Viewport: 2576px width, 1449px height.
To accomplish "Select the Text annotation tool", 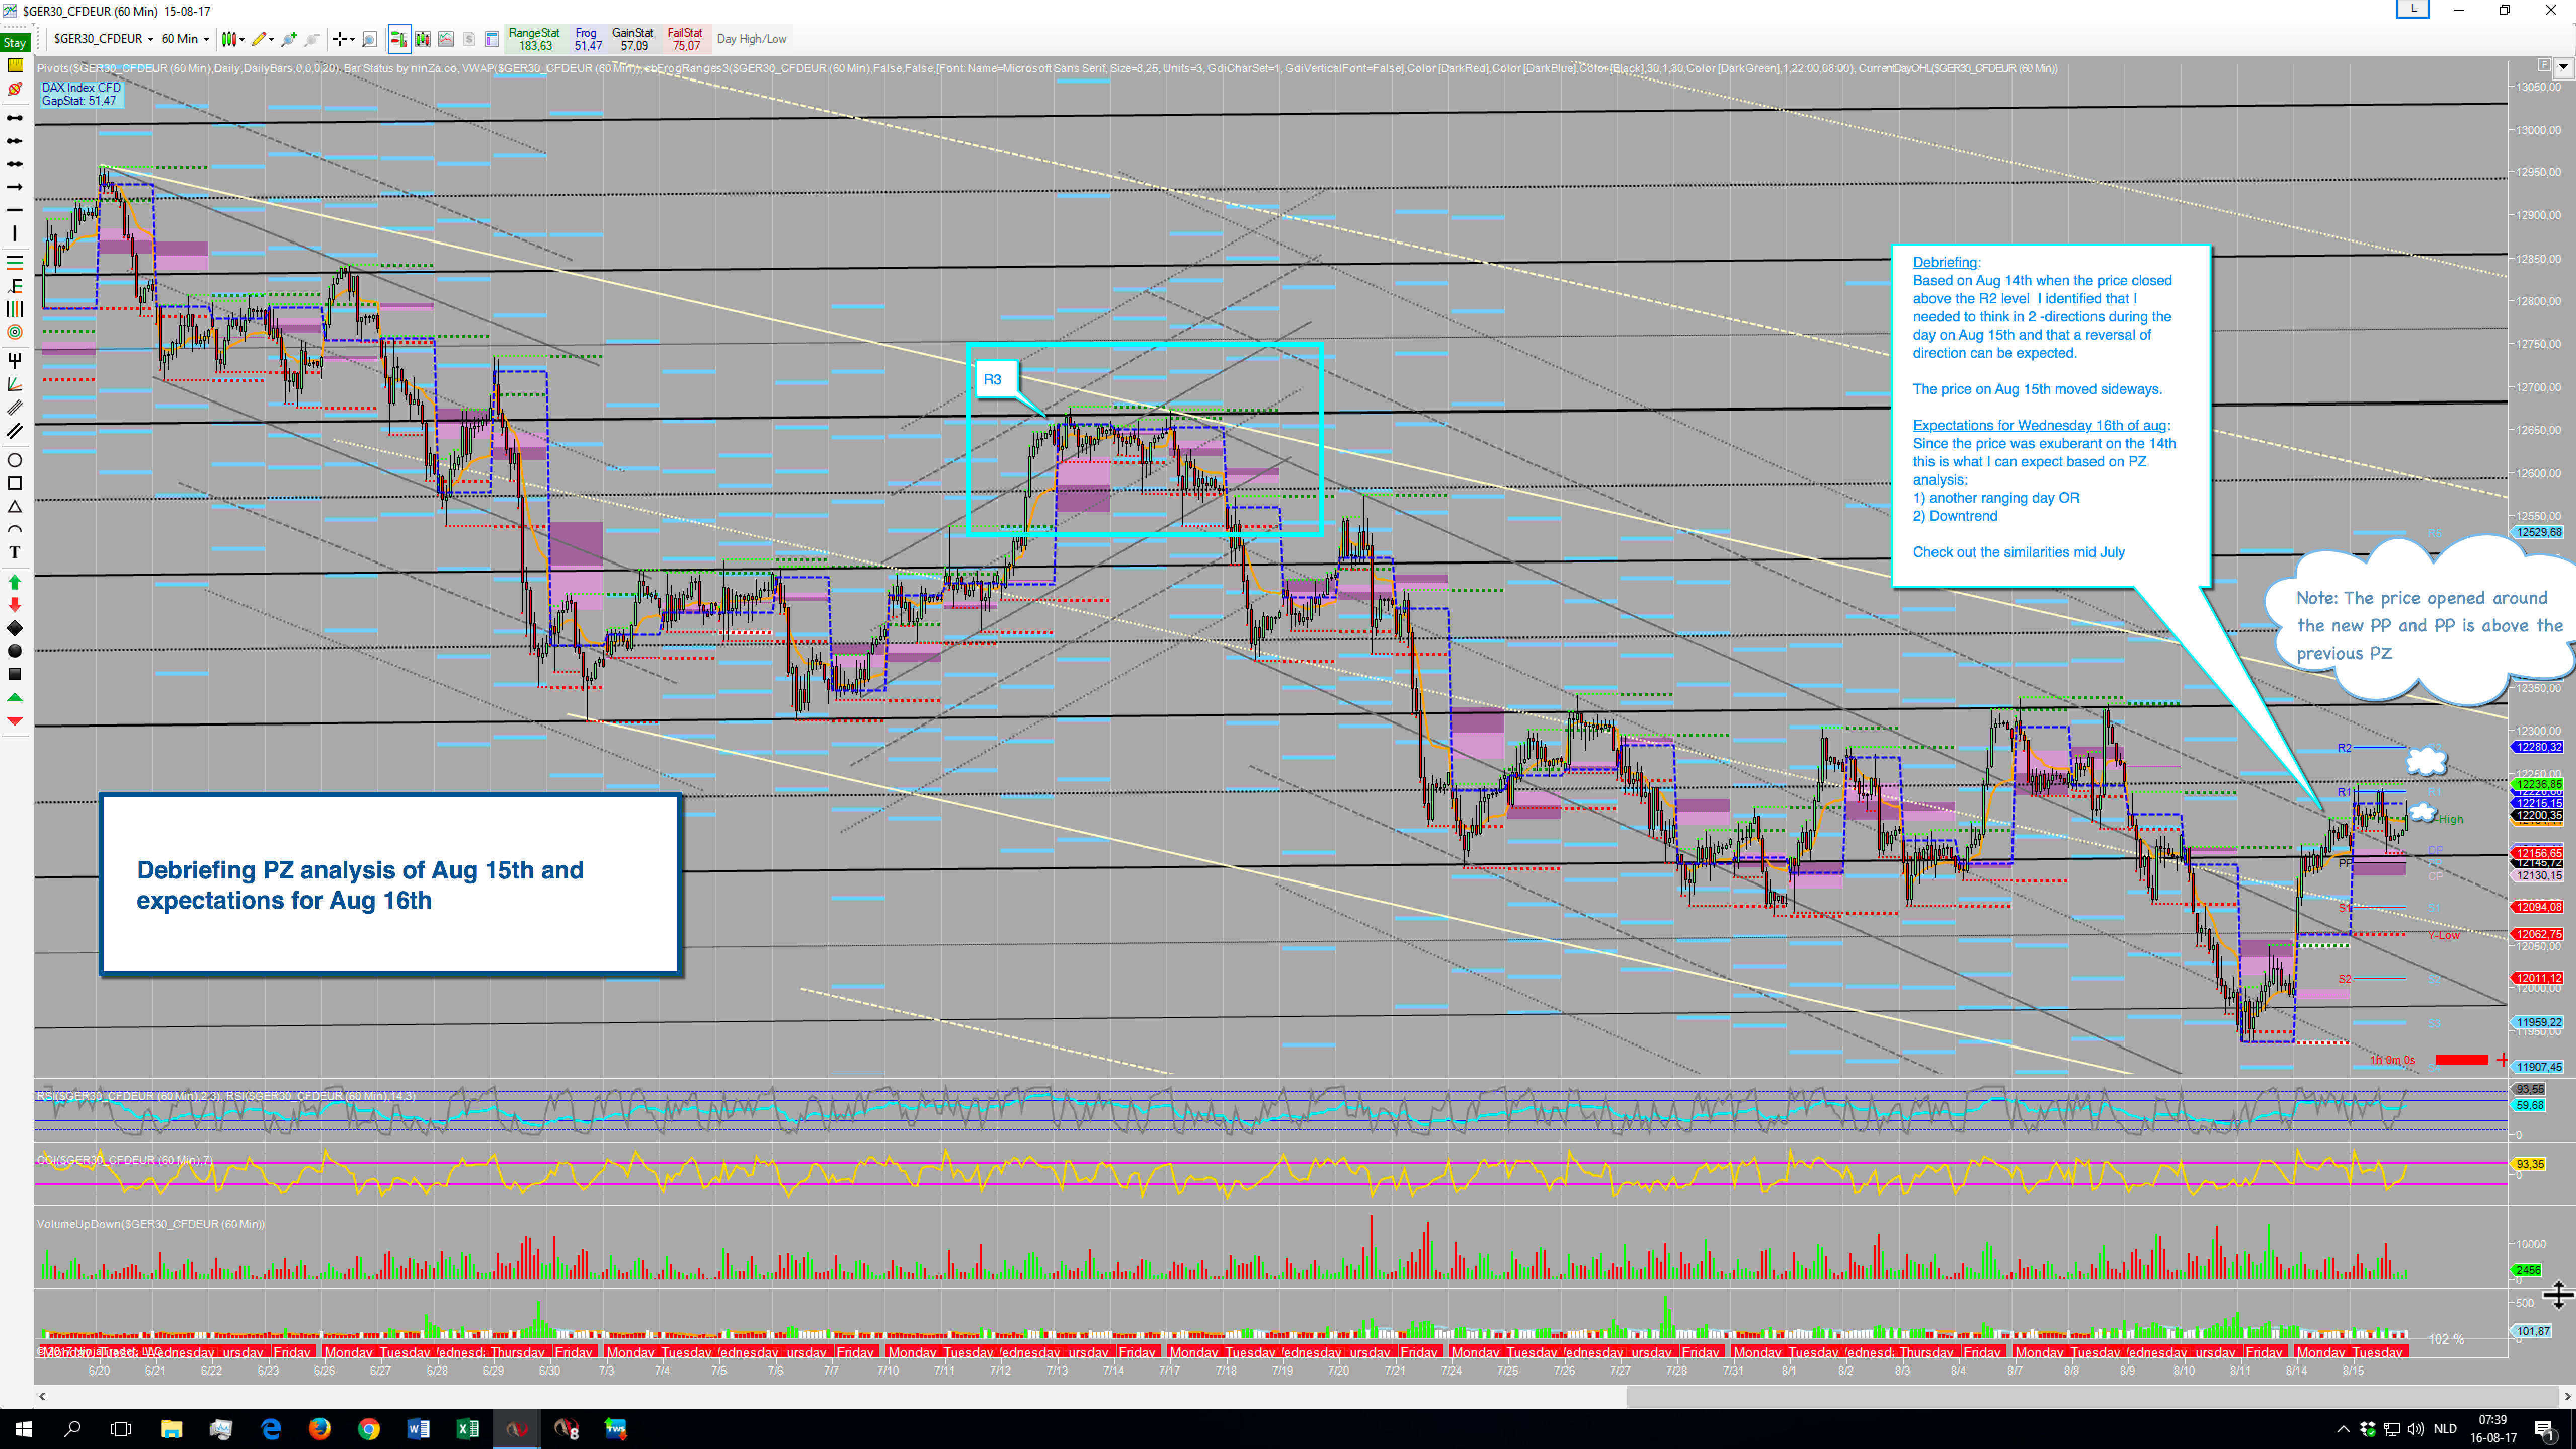I will (15, 553).
